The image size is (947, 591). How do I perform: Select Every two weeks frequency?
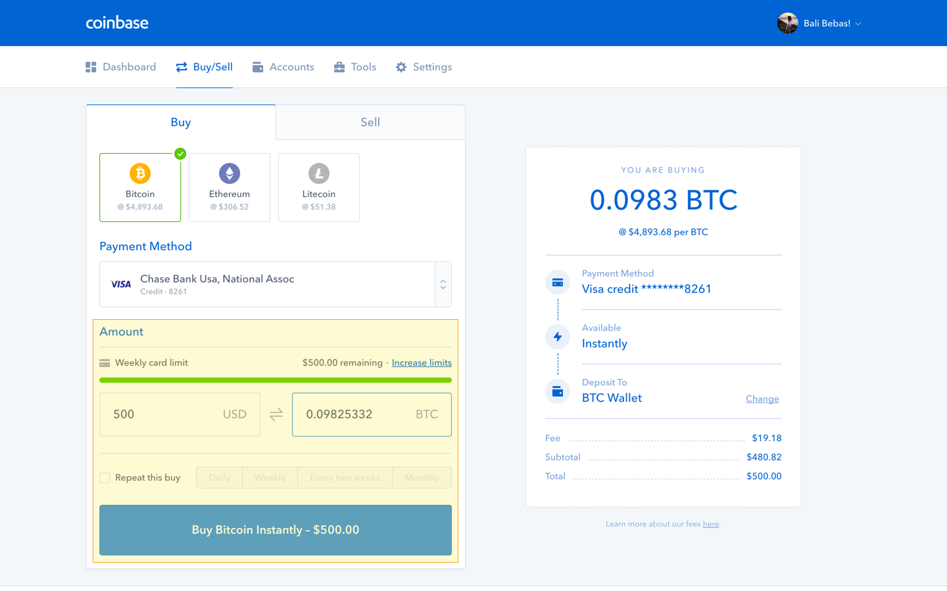click(345, 477)
